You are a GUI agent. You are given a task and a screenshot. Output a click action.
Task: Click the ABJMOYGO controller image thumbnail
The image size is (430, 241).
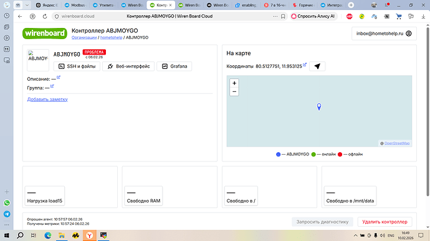pos(38,60)
